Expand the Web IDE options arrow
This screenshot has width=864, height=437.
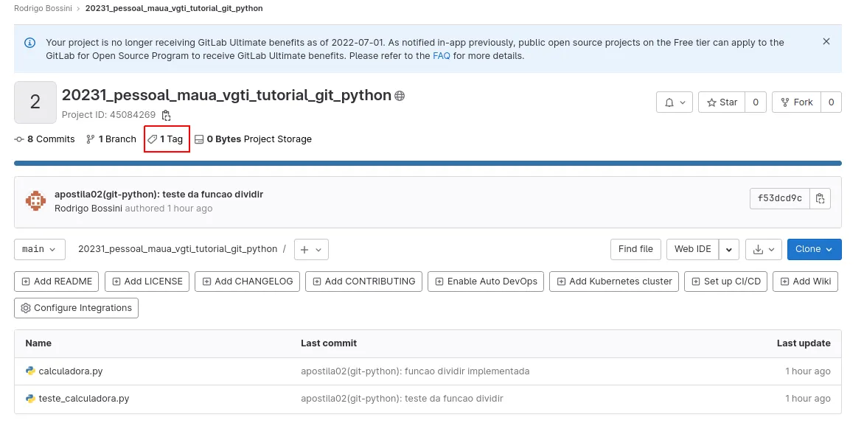coord(728,249)
